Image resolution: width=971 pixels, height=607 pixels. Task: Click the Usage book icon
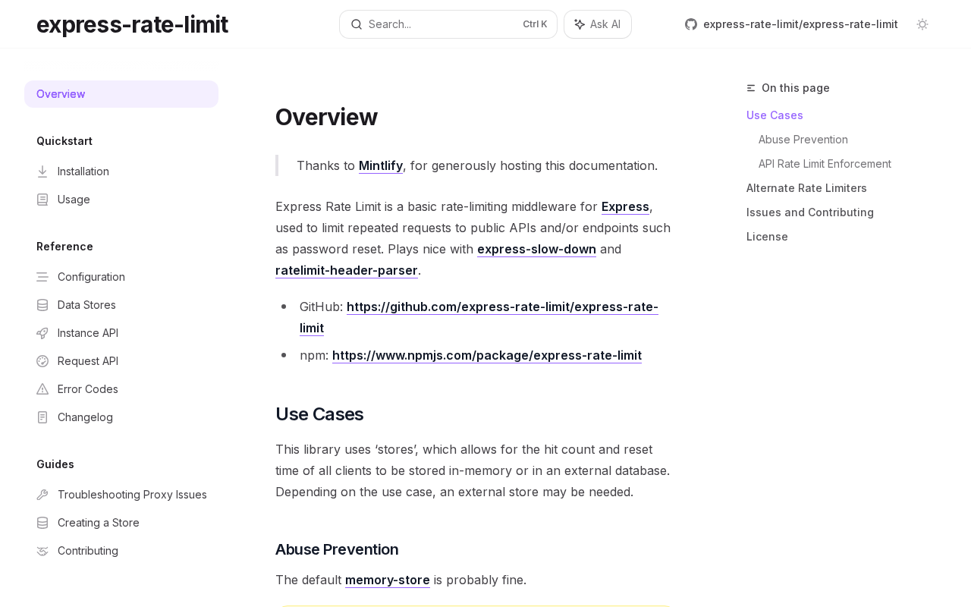[42, 200]
